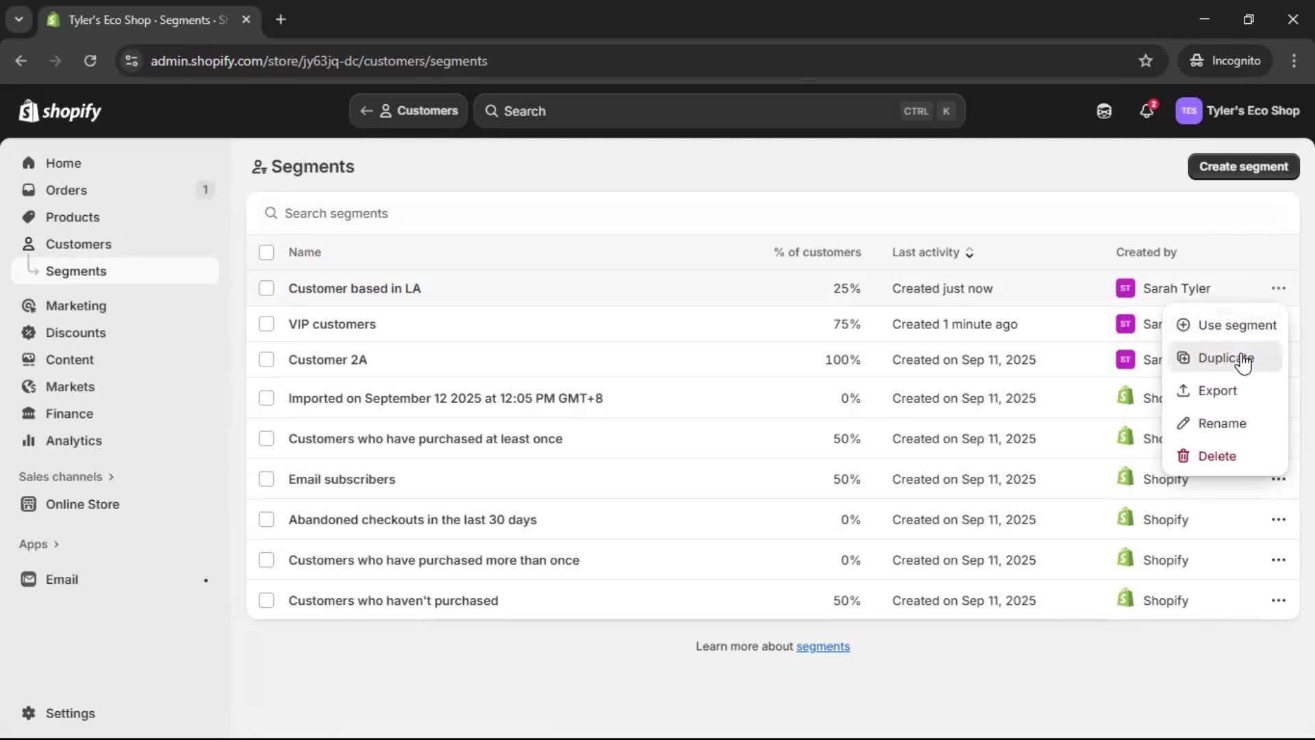
Task: Check the VIP customers segment checkbox
Action: click(266, 323)
